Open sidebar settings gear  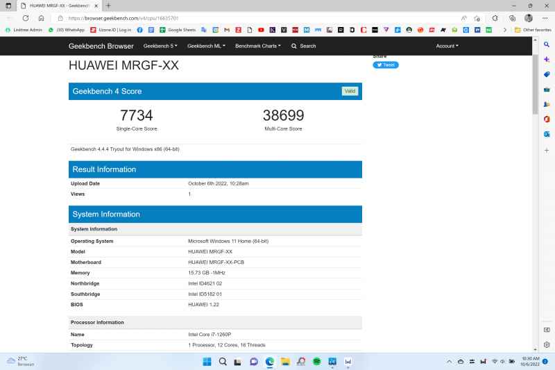pos(547,344)
